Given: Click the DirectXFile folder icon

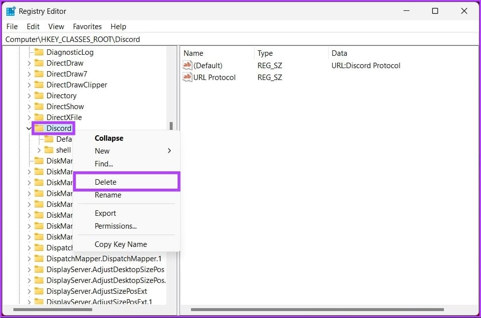Looking at the screenshot, I should click(39, 117).
